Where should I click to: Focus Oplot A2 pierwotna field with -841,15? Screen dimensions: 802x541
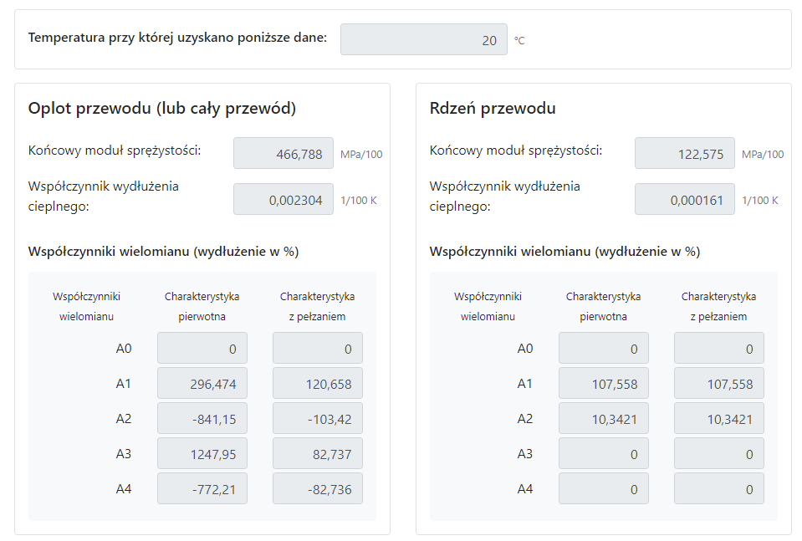pos(202,418)
